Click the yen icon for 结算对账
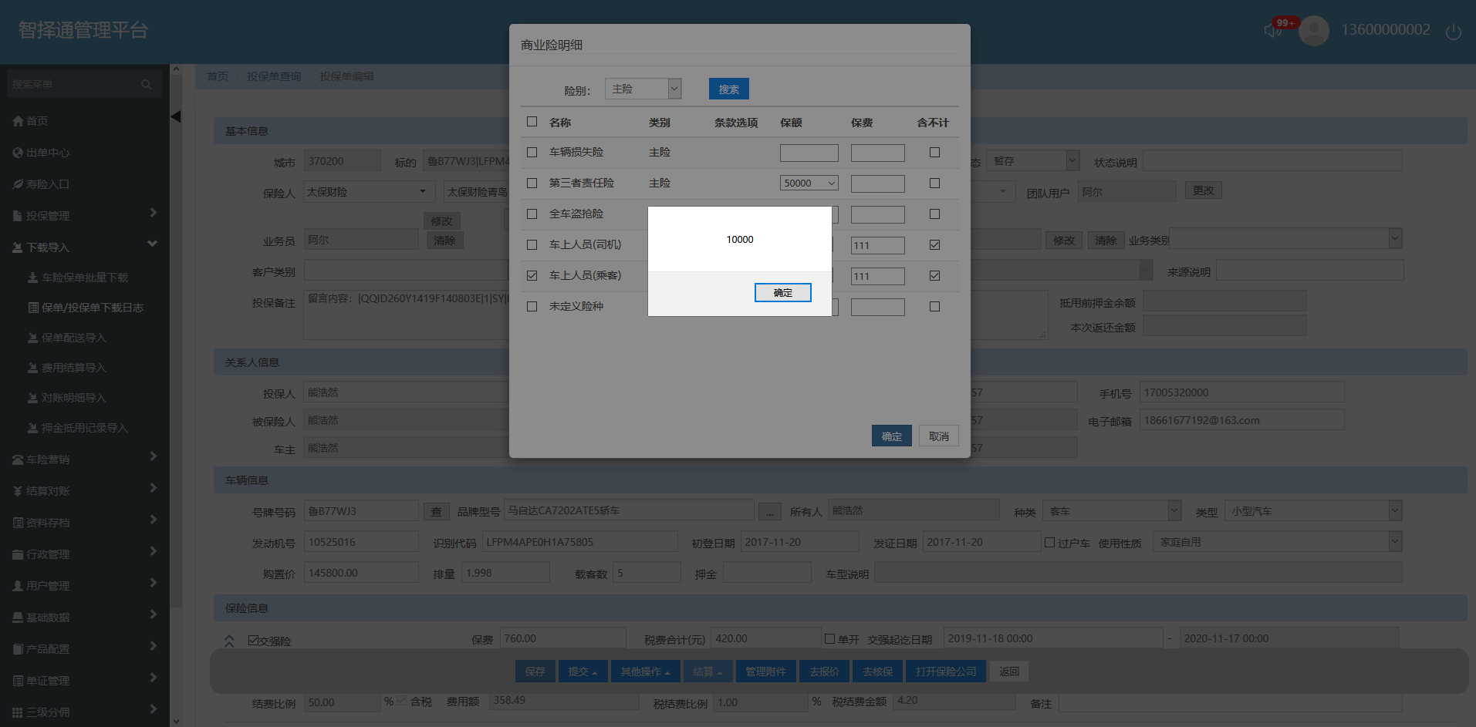Screen dimensions: 1476x727 coord(19,491)
